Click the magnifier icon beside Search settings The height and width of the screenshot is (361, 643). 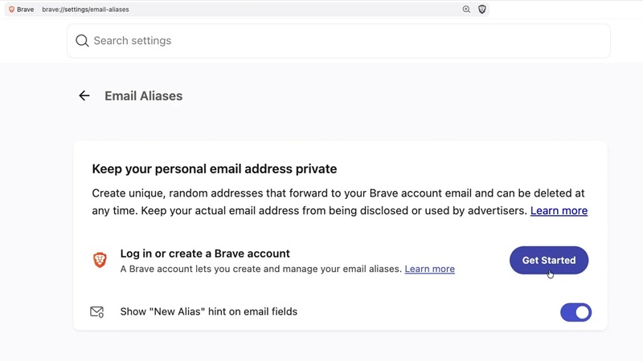[82, 41]
